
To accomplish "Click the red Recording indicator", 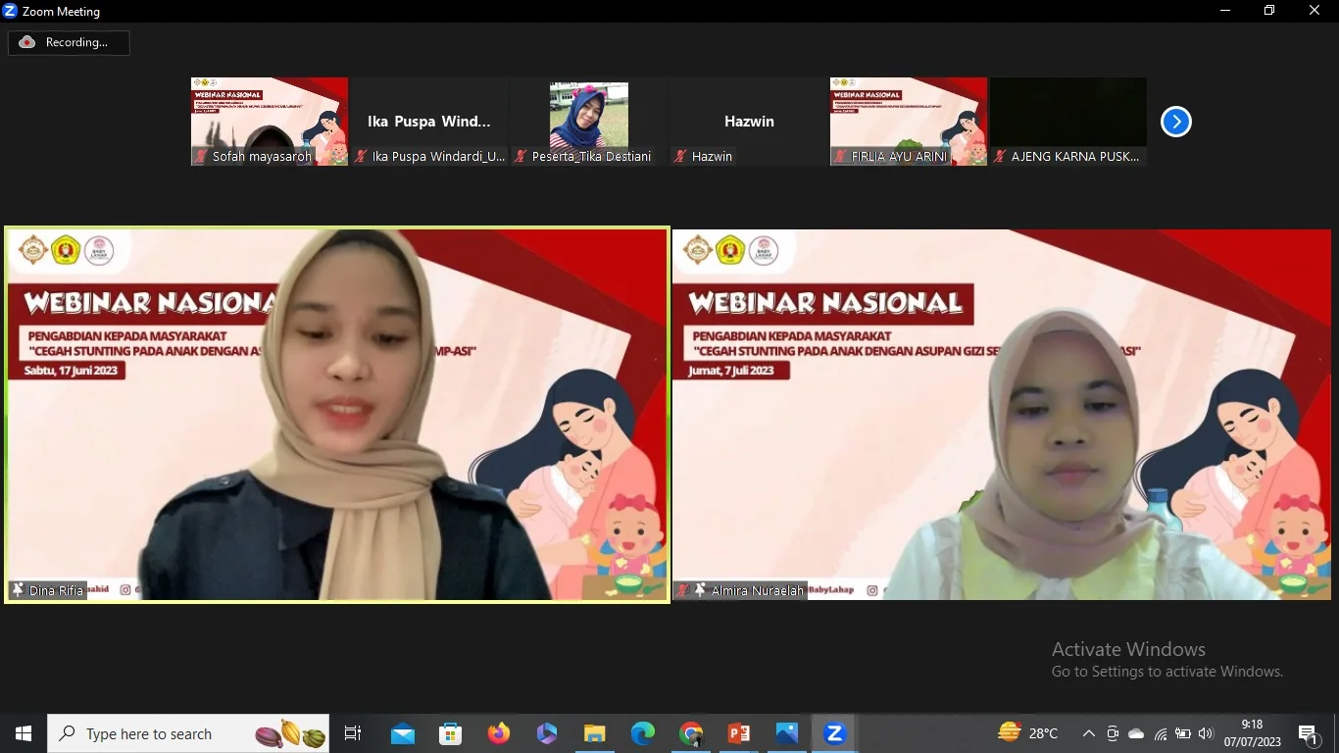I will click(69, 42).
